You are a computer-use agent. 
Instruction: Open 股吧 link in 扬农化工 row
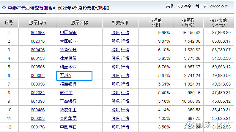click(115, 110)
